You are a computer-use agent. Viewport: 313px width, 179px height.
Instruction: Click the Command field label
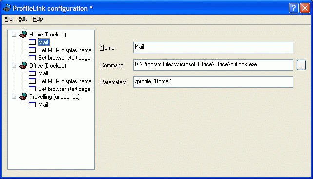tap(112, 65)
